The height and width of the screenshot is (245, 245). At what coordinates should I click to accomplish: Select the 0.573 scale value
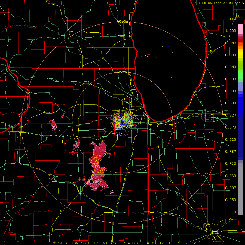tap(231, 127)
